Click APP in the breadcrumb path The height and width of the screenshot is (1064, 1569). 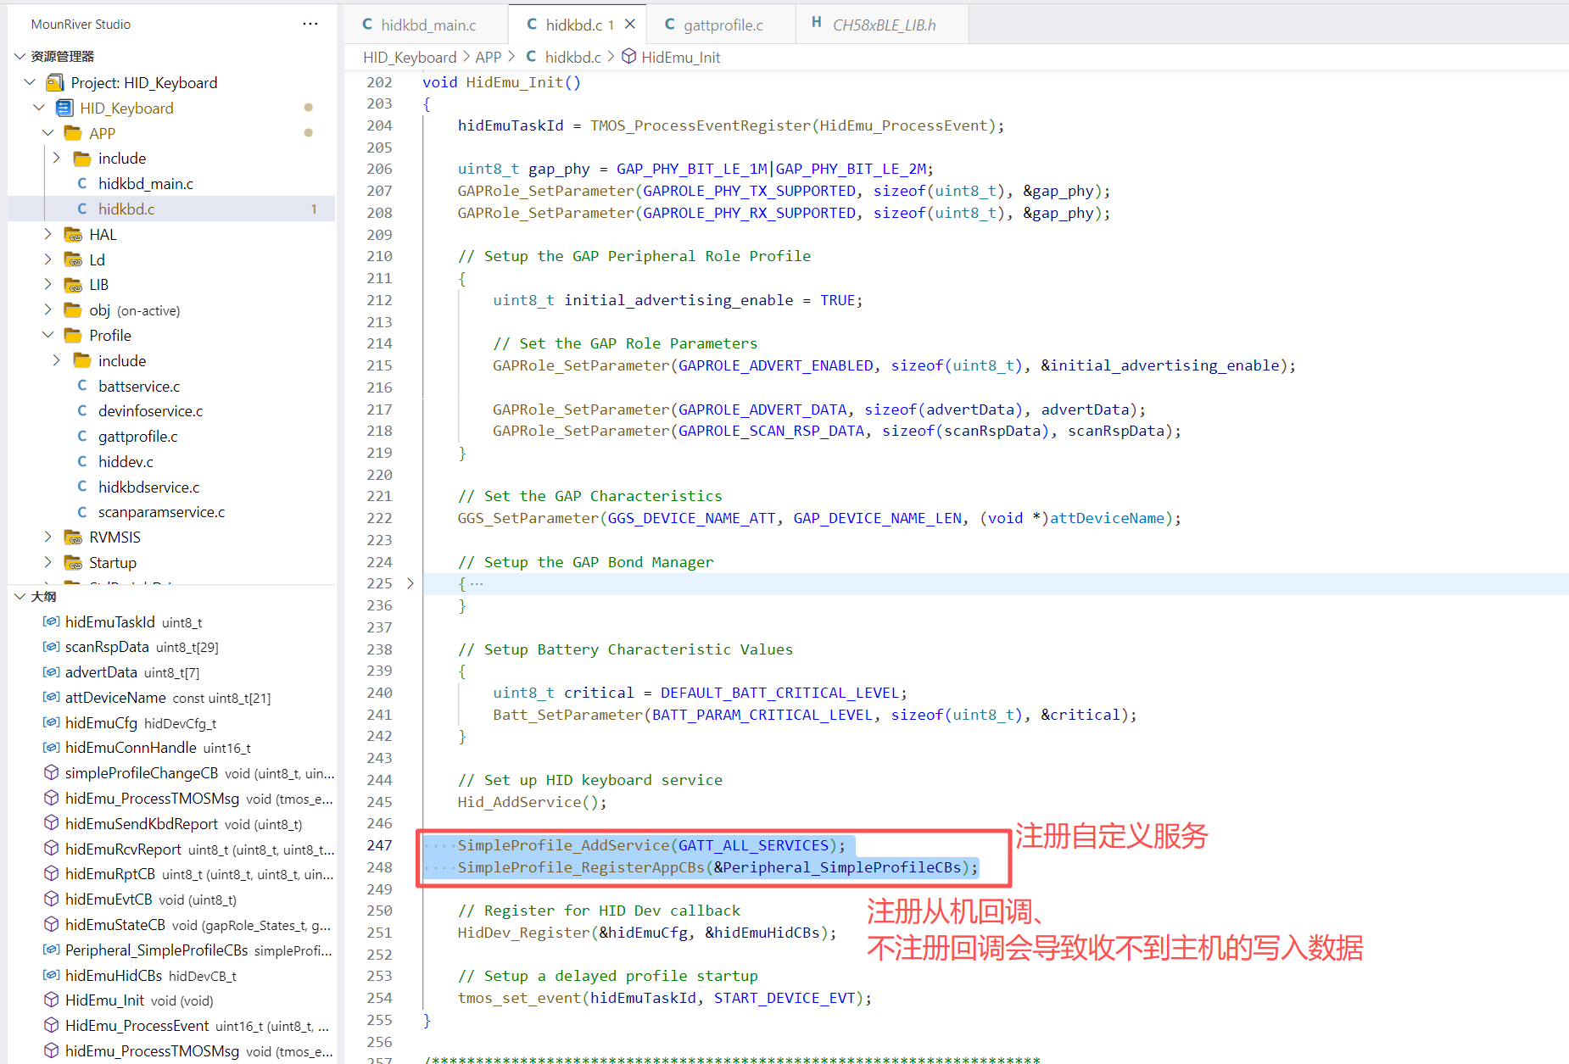point(489,57)
